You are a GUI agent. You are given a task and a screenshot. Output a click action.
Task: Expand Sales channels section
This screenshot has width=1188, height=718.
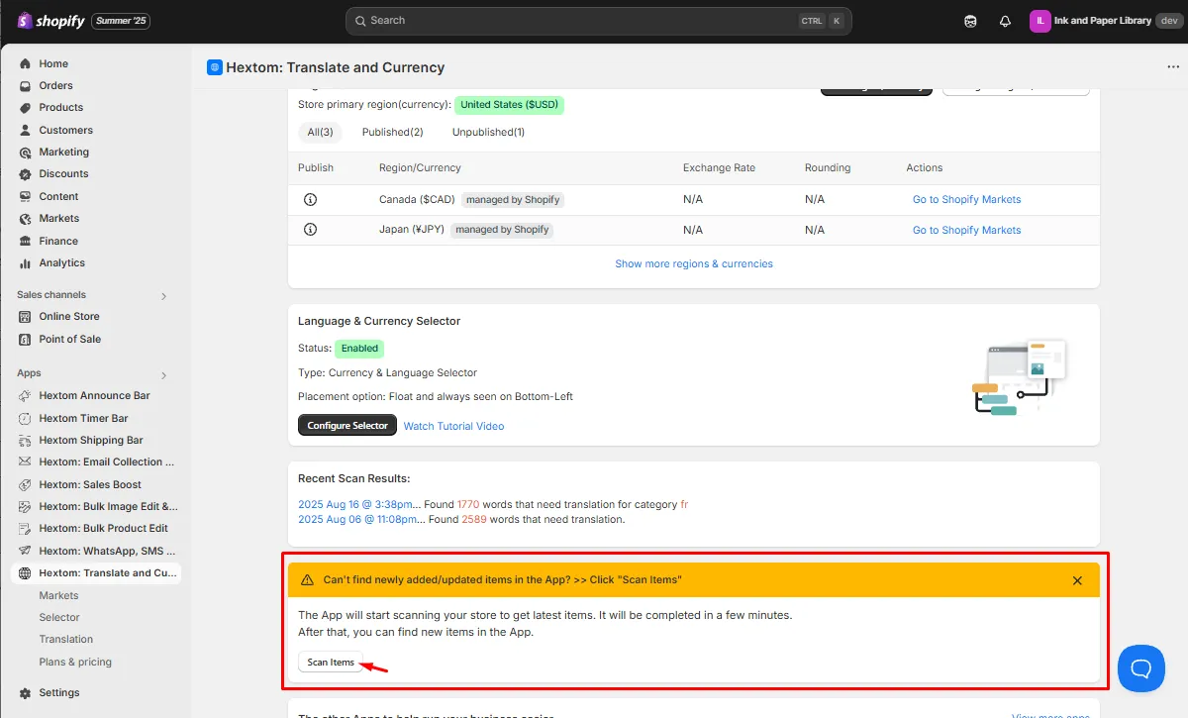tap(164, 295)
